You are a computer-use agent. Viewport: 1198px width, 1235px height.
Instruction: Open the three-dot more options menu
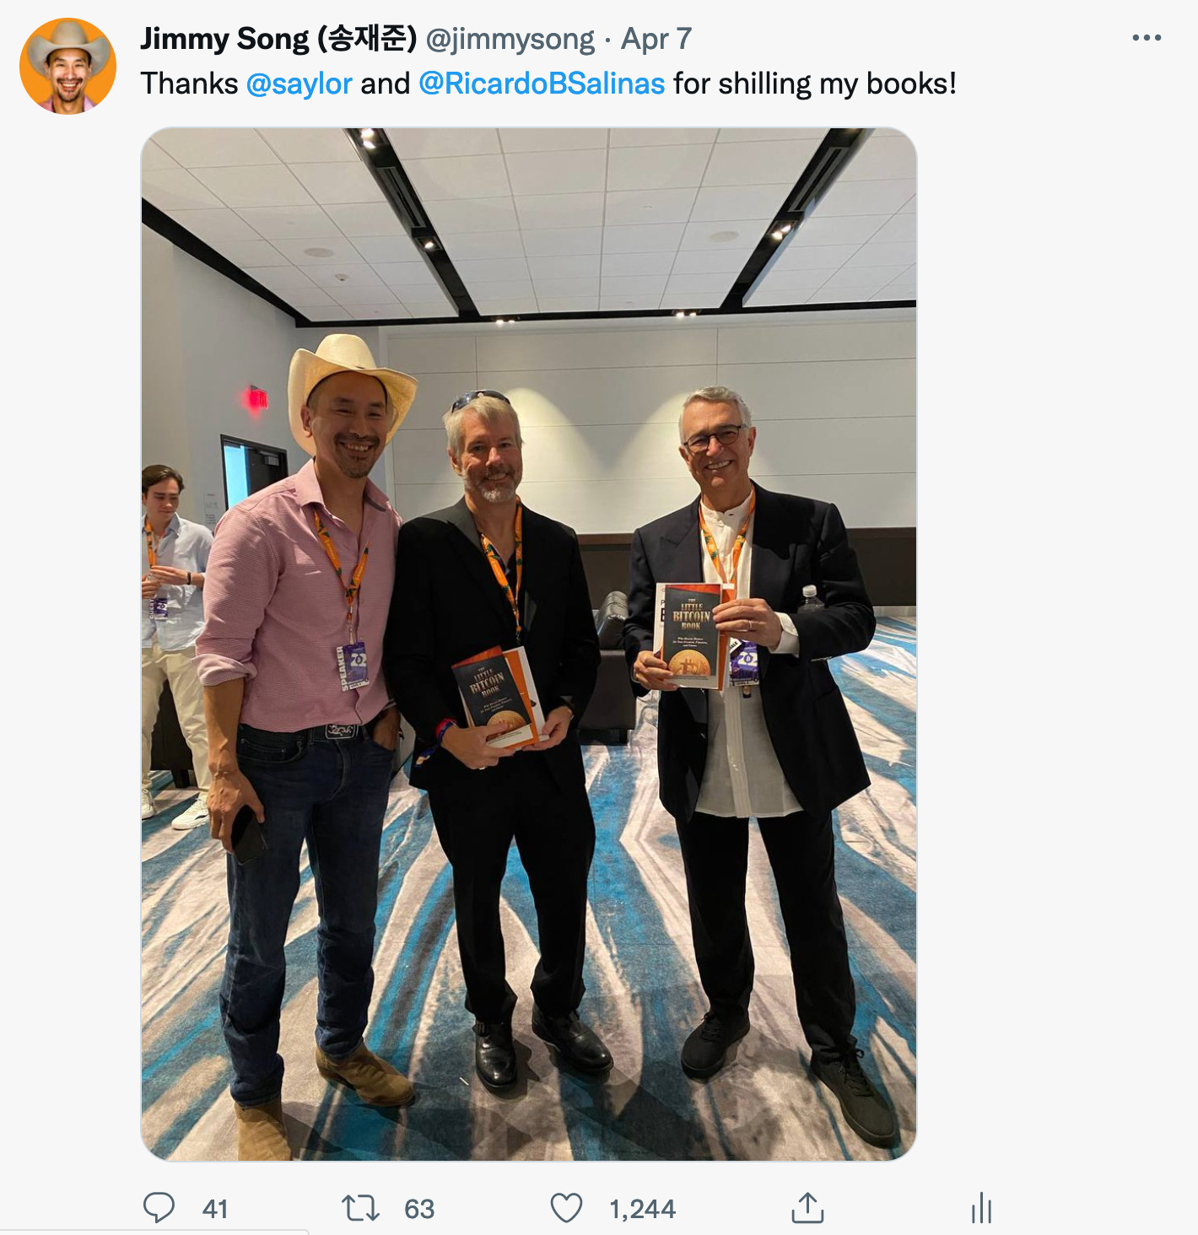(1147, 38)
